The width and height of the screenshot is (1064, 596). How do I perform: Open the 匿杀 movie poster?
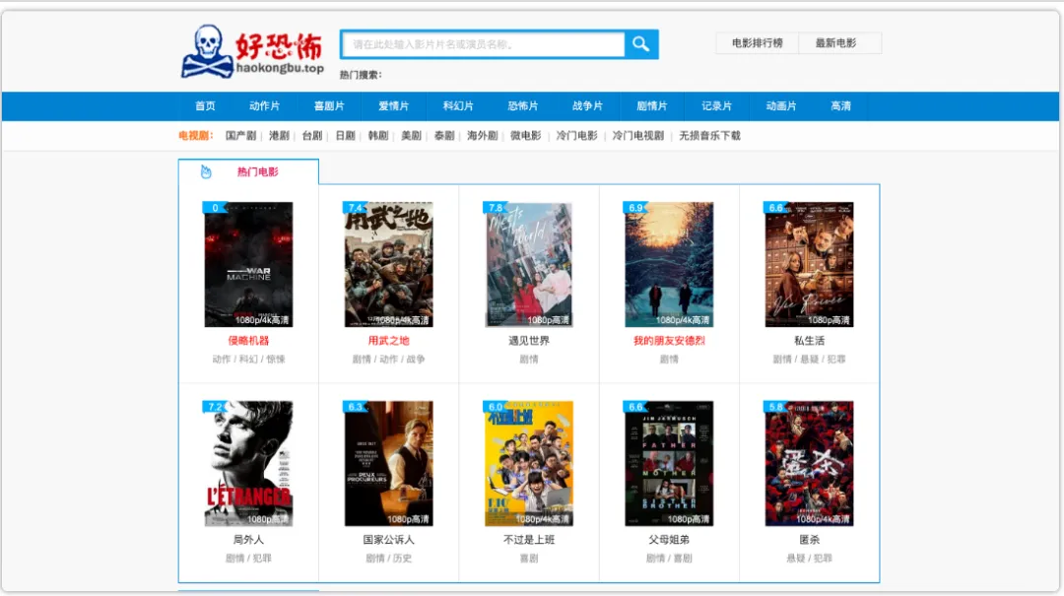[810, 464]
